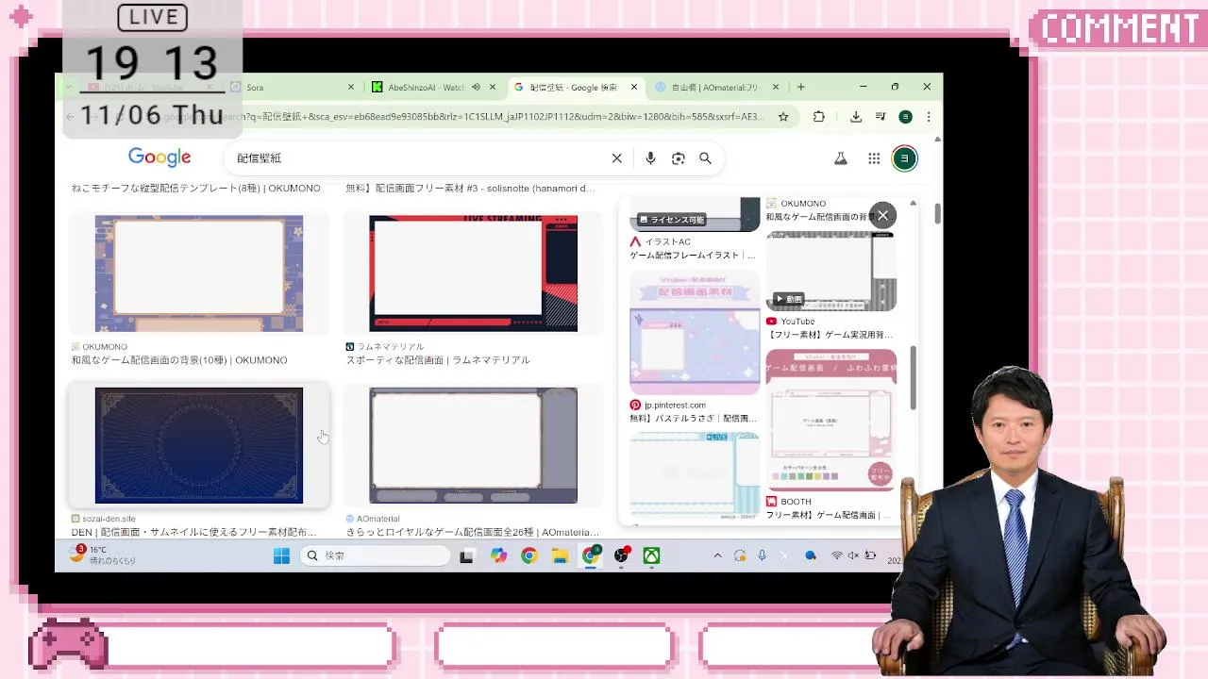Viewport: 1208px width, 679px height.
Task: Open the weather widget showing 16°C
Action: coord(103,555)
